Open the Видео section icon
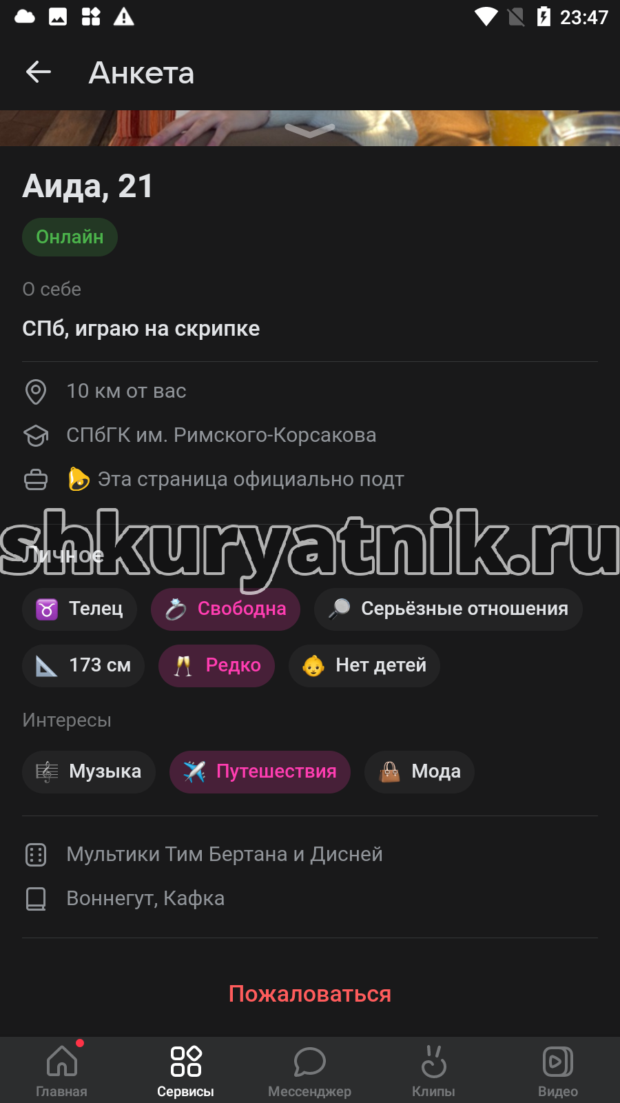This screenshot has width=620, height=1103. point(558,1062)
